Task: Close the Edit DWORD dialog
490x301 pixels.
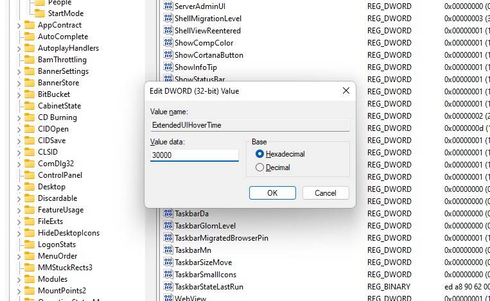Action: [x=346, y=90]
